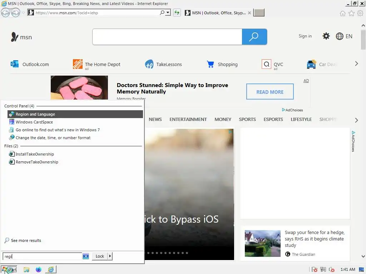Click the muted volume tray icon
This screenshot has width=366, height=274.
331,270
